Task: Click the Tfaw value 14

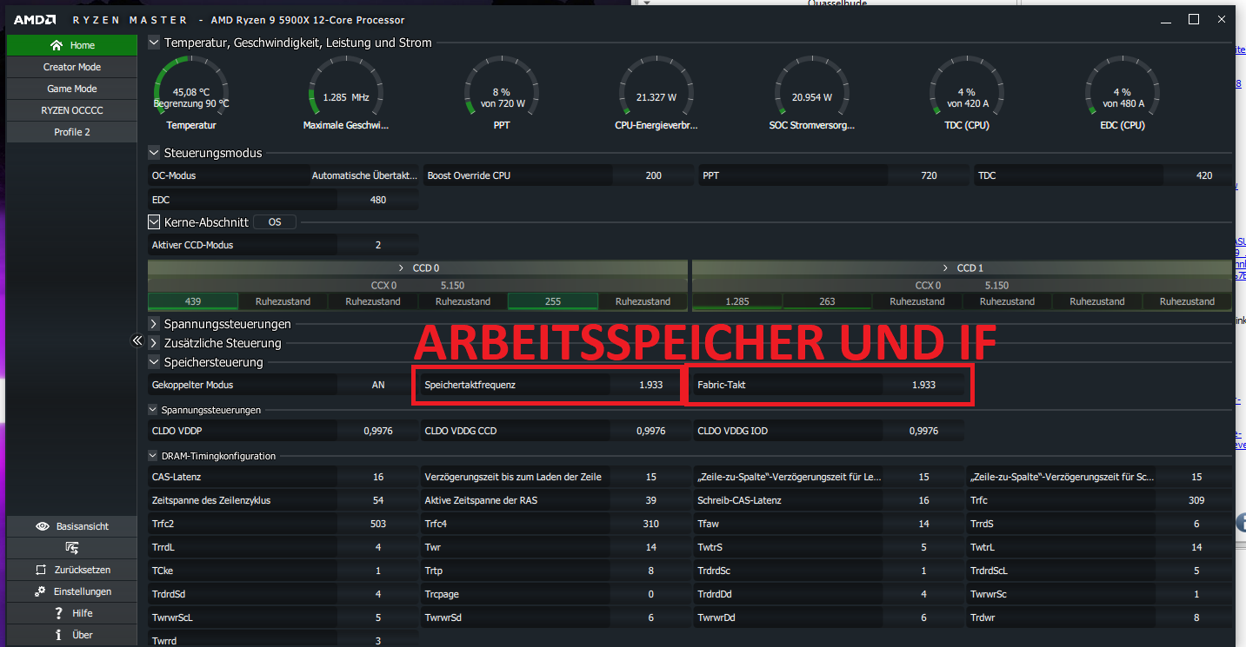Action: 923,524
